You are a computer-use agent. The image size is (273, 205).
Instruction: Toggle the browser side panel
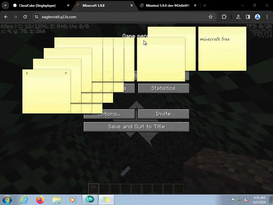point(248,17)
